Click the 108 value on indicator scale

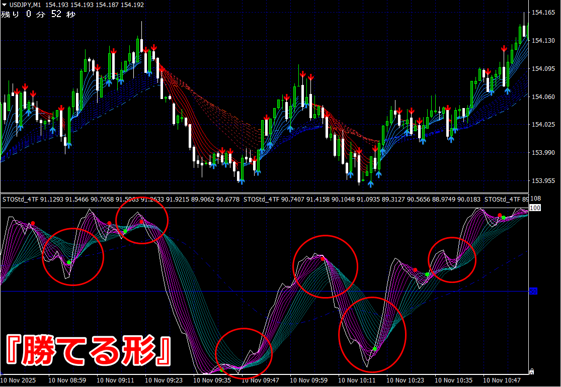[x=536, y=199]
